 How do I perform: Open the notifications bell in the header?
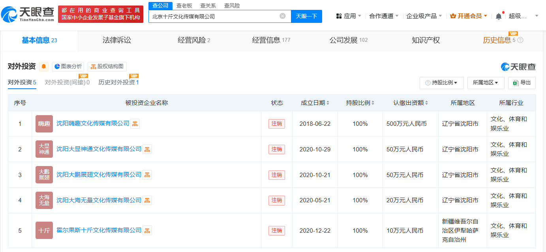[x=499, y=16]
